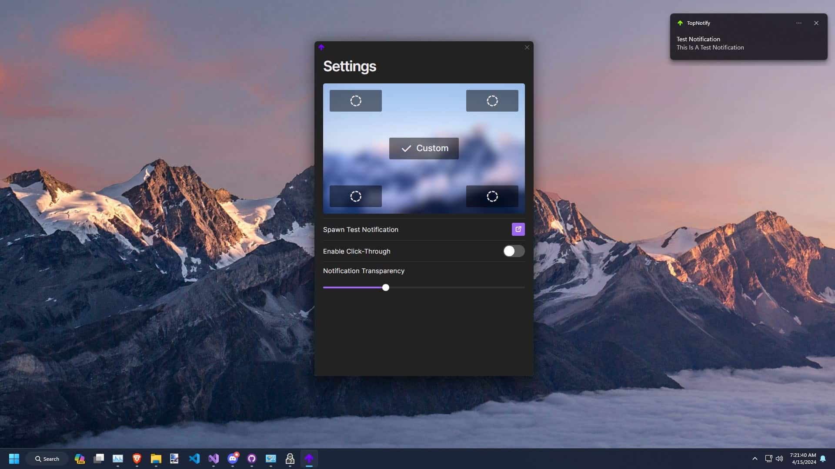
Task: Launch Visual Studio Code from the taskbar
Action: [194, 459]
